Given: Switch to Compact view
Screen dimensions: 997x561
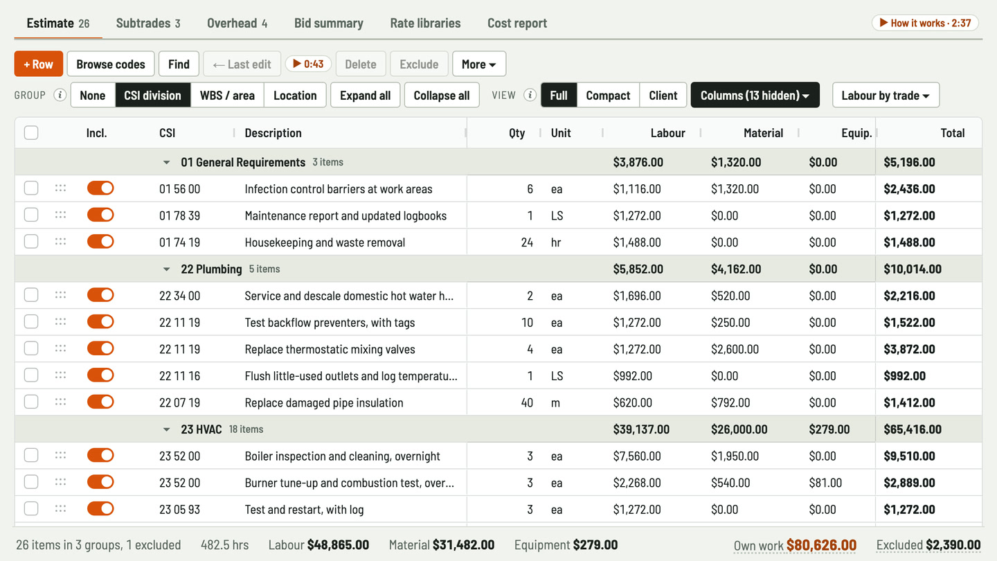Looking at the screenshot, I should pos(608,96).
